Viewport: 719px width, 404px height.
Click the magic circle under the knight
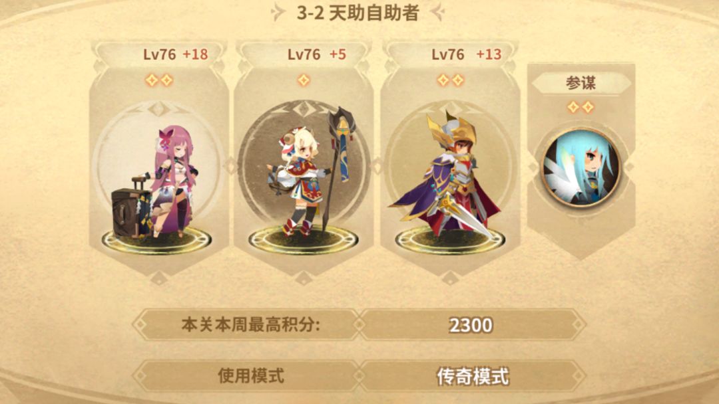click(x=450, y=240)
